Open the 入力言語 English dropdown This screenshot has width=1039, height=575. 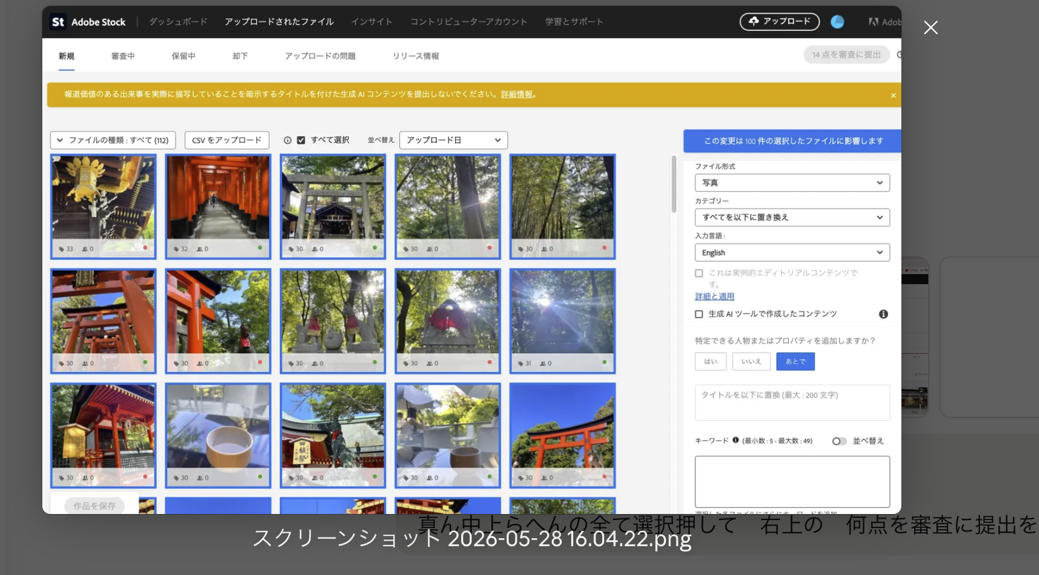(792, 253)
